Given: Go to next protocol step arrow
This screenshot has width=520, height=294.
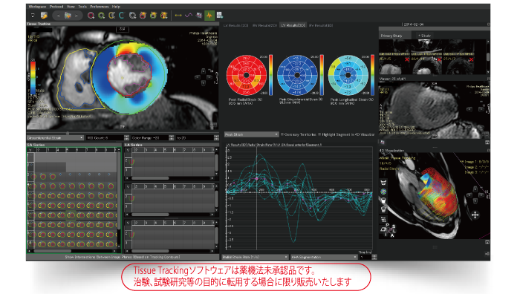Looking at the screenshot, I should (x=77, y=16).
